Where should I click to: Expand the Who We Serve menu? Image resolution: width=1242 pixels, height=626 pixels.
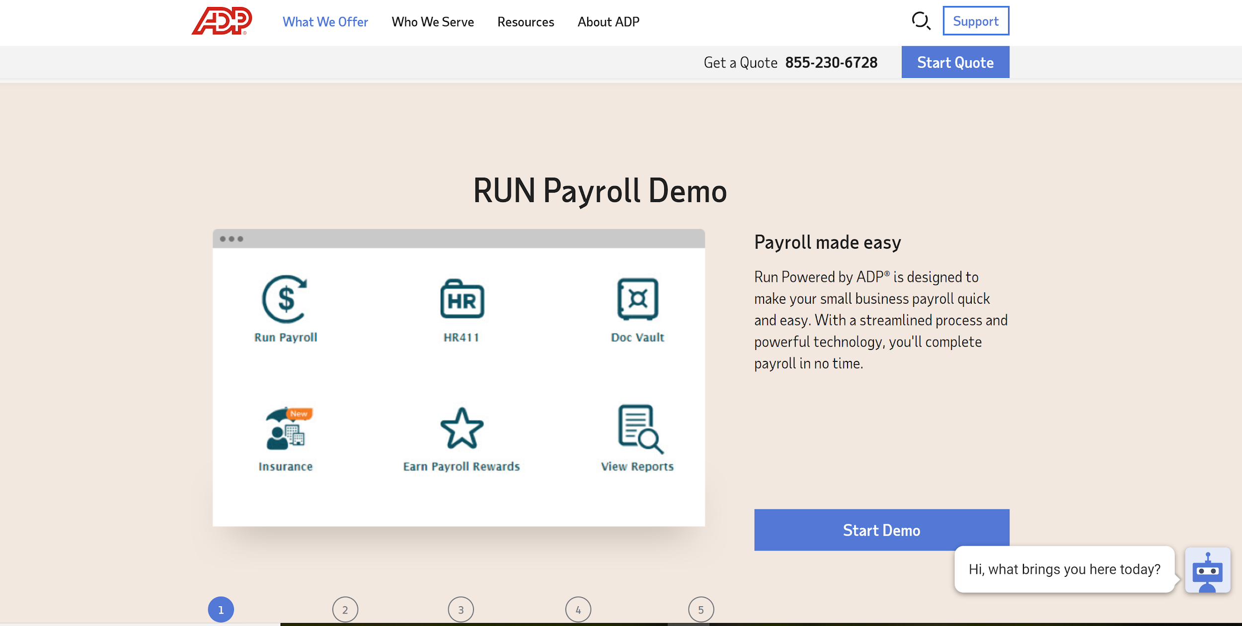point(432,22)
